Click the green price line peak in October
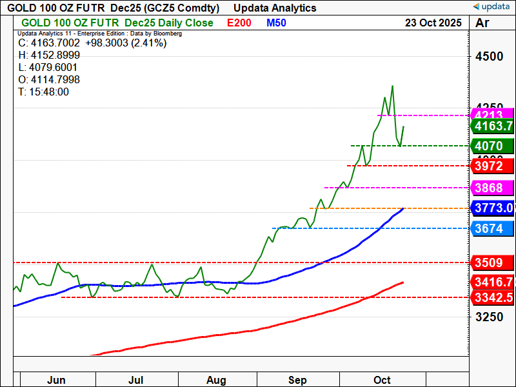The width and height of the screenshot is (516, 387). [392, 86]
